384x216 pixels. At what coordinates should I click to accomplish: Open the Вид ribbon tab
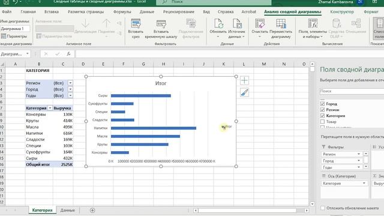point(206,12)
